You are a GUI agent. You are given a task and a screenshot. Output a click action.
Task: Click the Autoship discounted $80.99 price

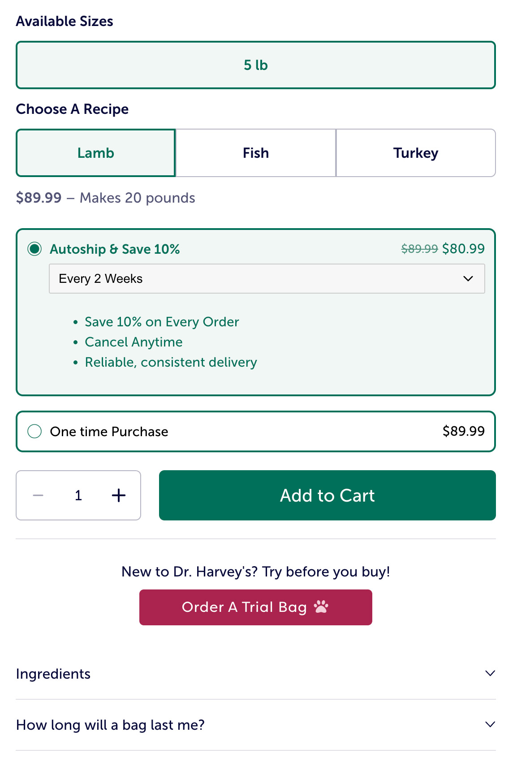pos(463,249)
